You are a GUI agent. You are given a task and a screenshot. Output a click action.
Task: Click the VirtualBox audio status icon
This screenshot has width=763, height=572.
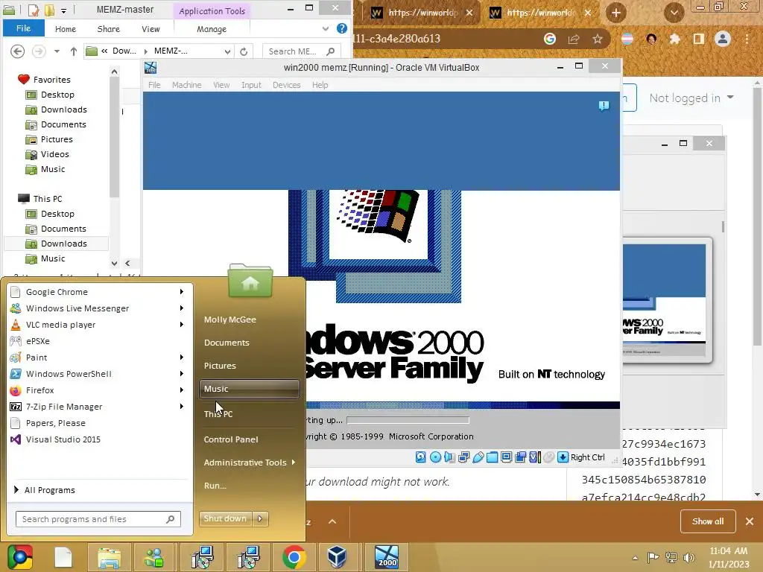click(x=449, y=457)
